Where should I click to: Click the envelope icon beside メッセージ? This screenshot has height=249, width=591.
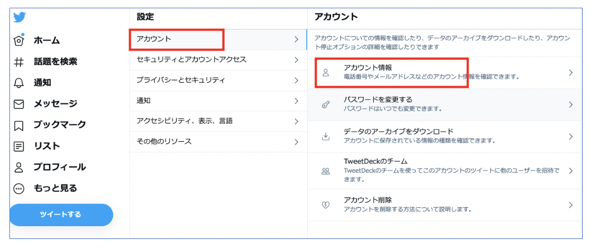[19, 103]
